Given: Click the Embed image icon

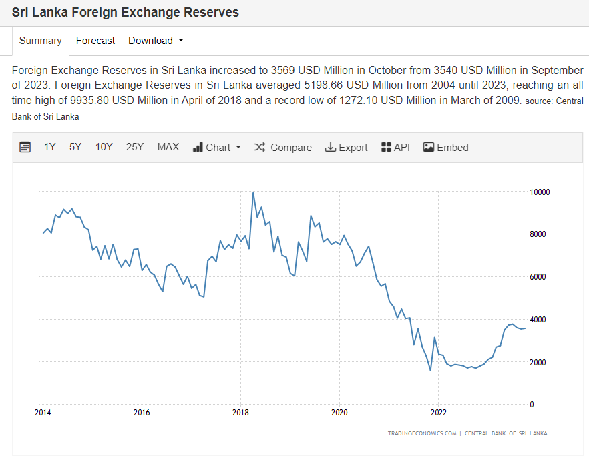Looking at the screenshot, I should point(429,147).
